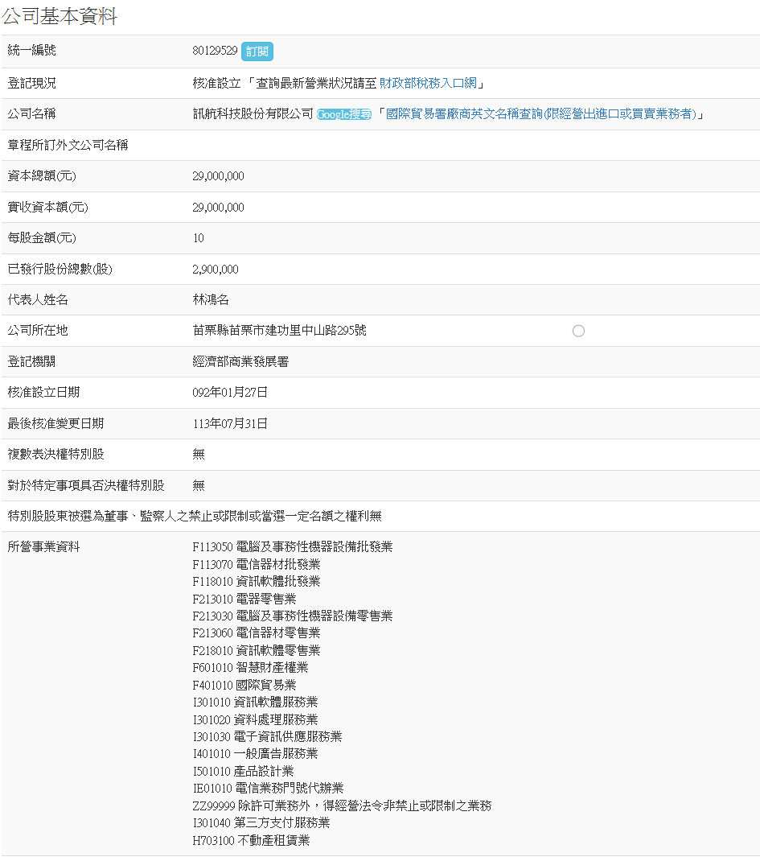Click business item F218010 資訊軟體零售業
This screenshot has width=760, height=857.
coord(257,650)
